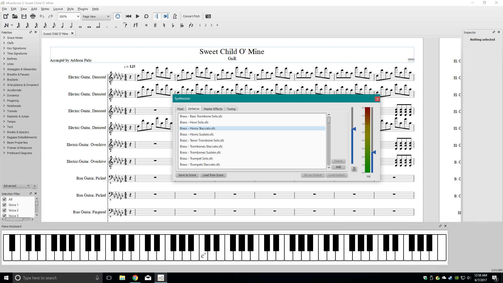
Task: Apply the double sharp accidental
Action: click(146, 25)
